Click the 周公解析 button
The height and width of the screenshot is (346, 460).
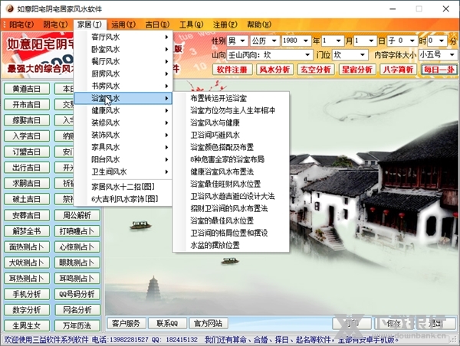[x=77, y=215]
